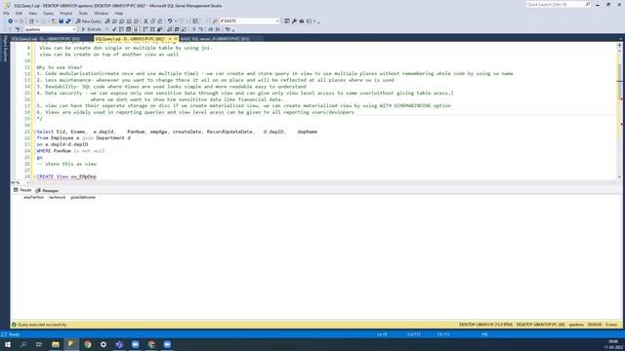Open the Window menu
This screenshot has width=625, height=351.
[101, 13]
